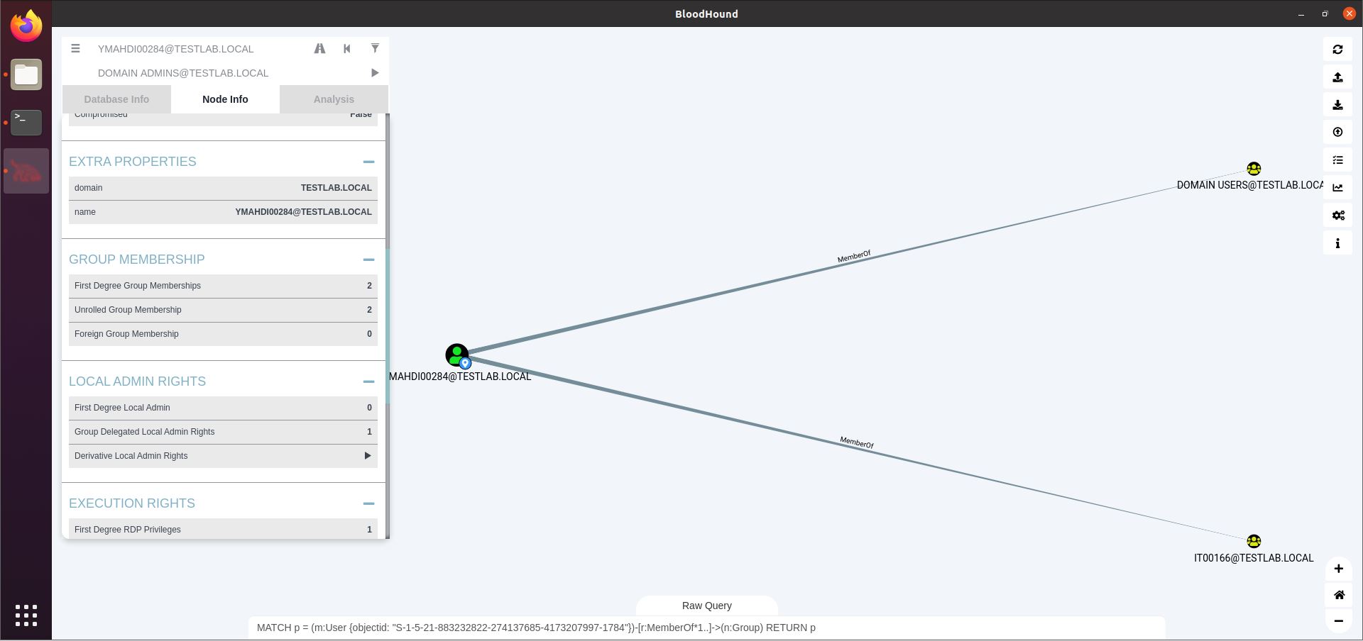Click the GROUP MEMBERSHIP heading
Viewport: 1363px width, 641px height.
137,260
